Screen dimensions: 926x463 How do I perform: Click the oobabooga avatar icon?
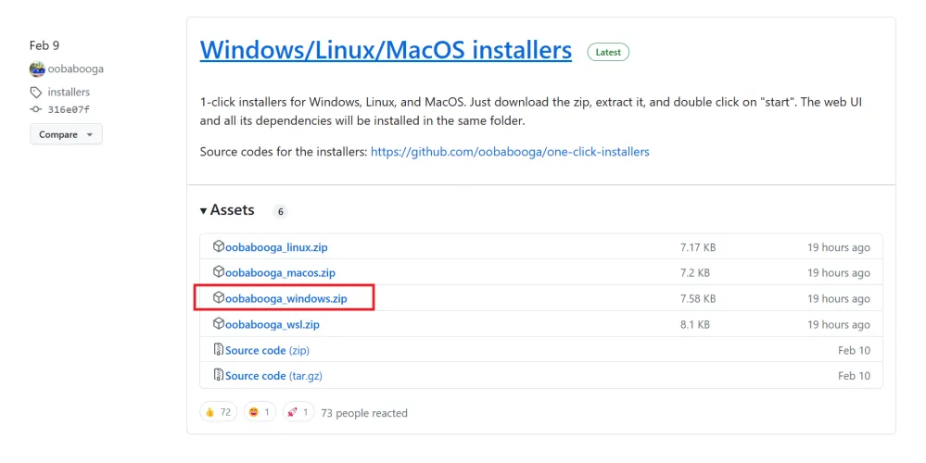coord(37,69)
